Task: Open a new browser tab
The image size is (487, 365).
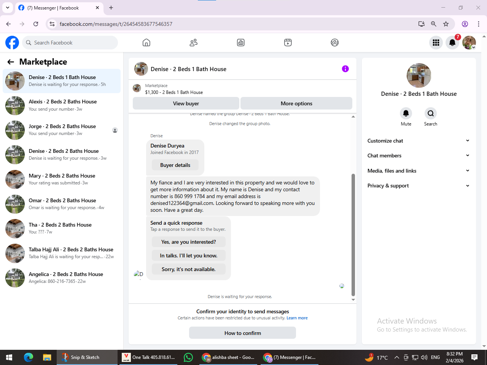Action: pos(111,8)
